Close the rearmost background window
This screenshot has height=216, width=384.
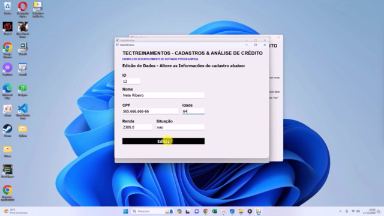278,37
